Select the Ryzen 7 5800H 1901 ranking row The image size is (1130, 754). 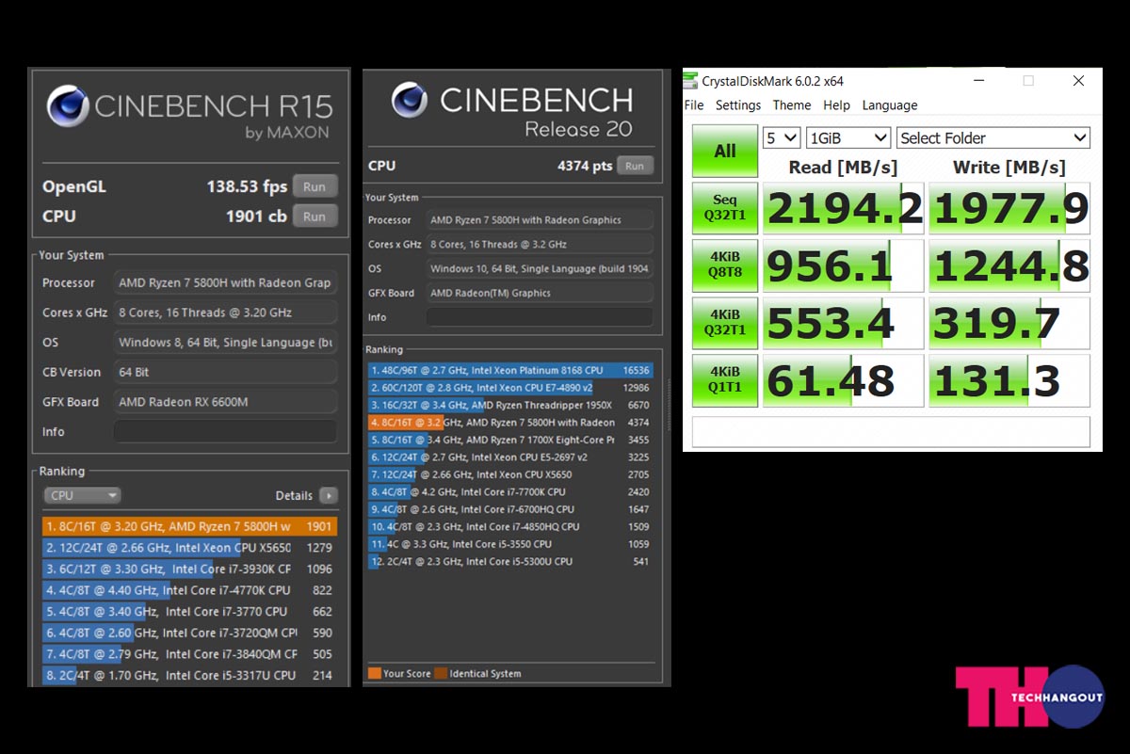tap(189, 526)
